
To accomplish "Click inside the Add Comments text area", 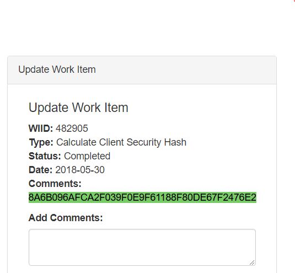I will (x=142, y=247).
